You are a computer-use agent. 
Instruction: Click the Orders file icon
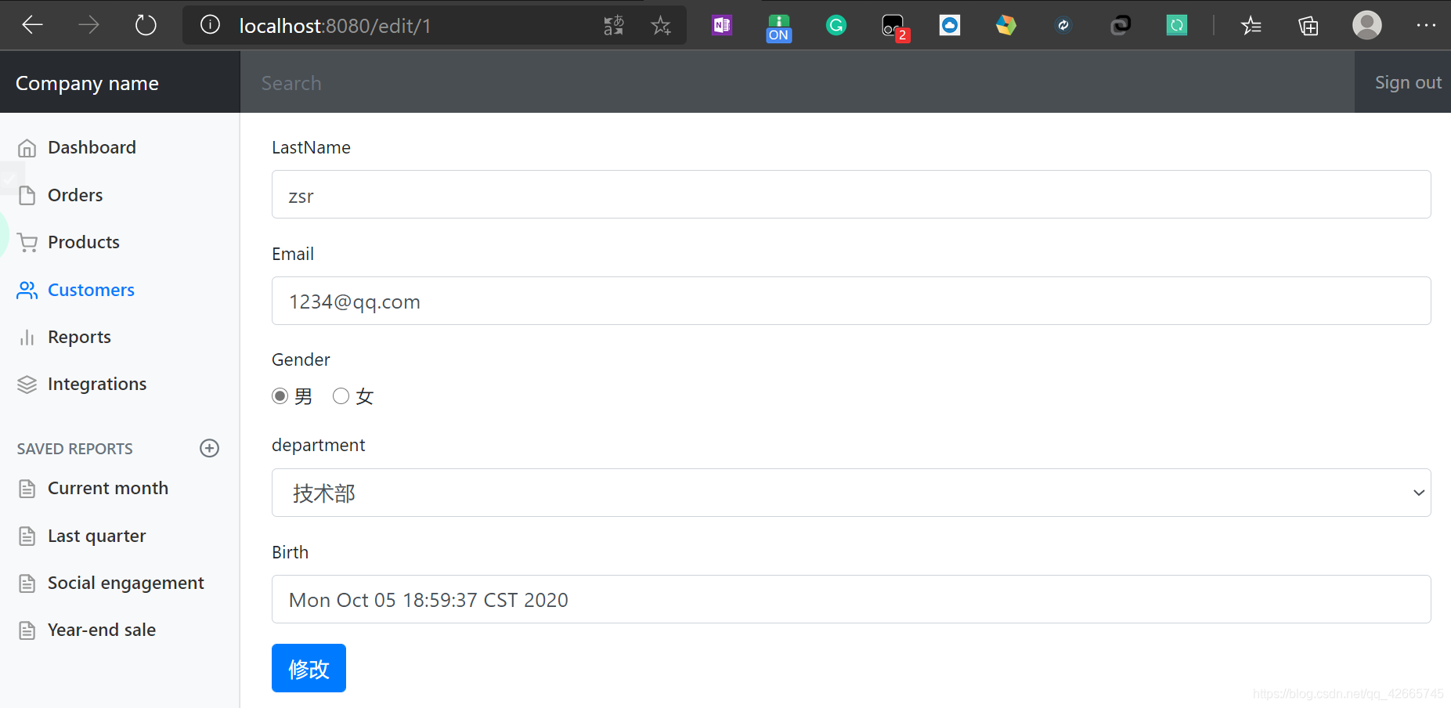(27, 195)
